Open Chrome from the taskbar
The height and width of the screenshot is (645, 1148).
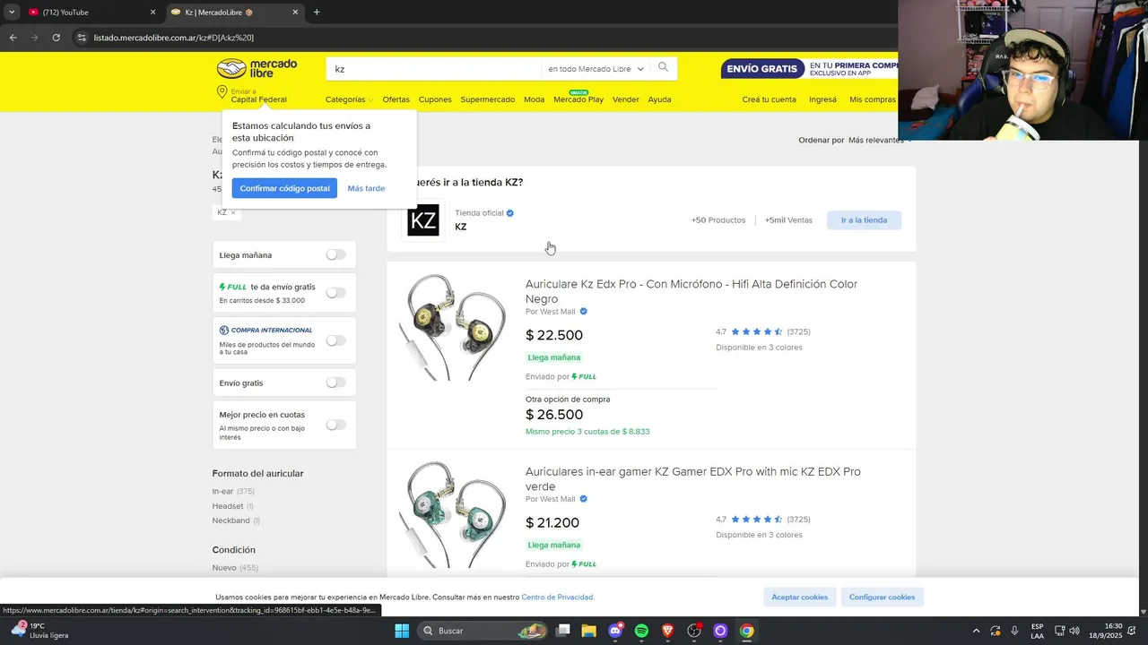point(746,631)
